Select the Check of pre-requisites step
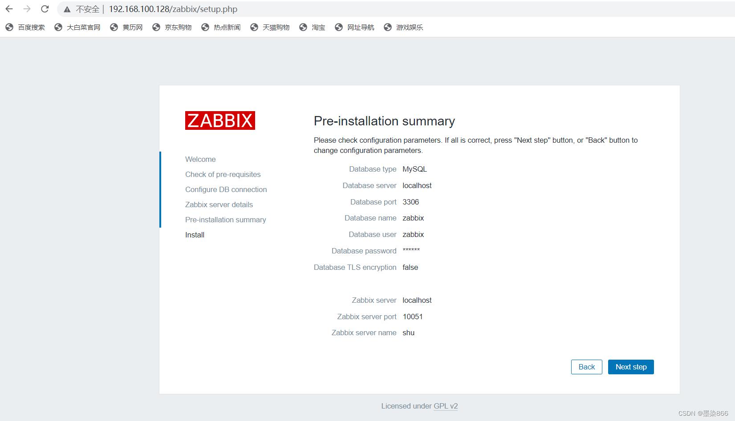Image resolution: width=735 pixels, height=421 pixels. pos(223,174)
